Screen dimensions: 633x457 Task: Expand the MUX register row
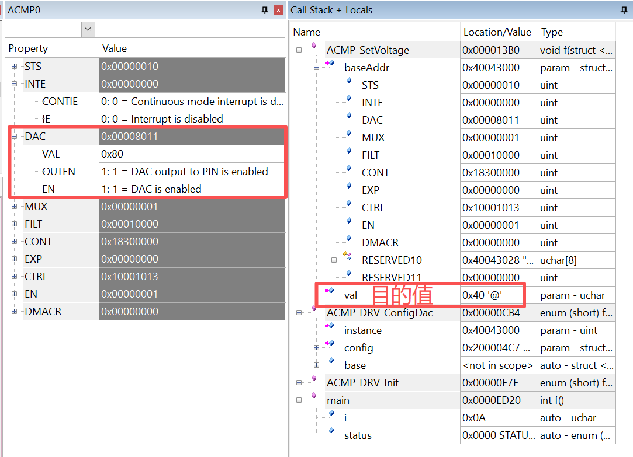point(14,207)
